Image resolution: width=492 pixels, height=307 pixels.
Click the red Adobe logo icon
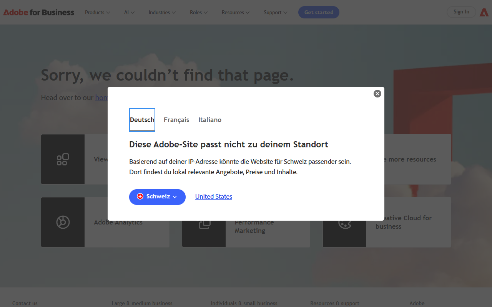[484, 12]
